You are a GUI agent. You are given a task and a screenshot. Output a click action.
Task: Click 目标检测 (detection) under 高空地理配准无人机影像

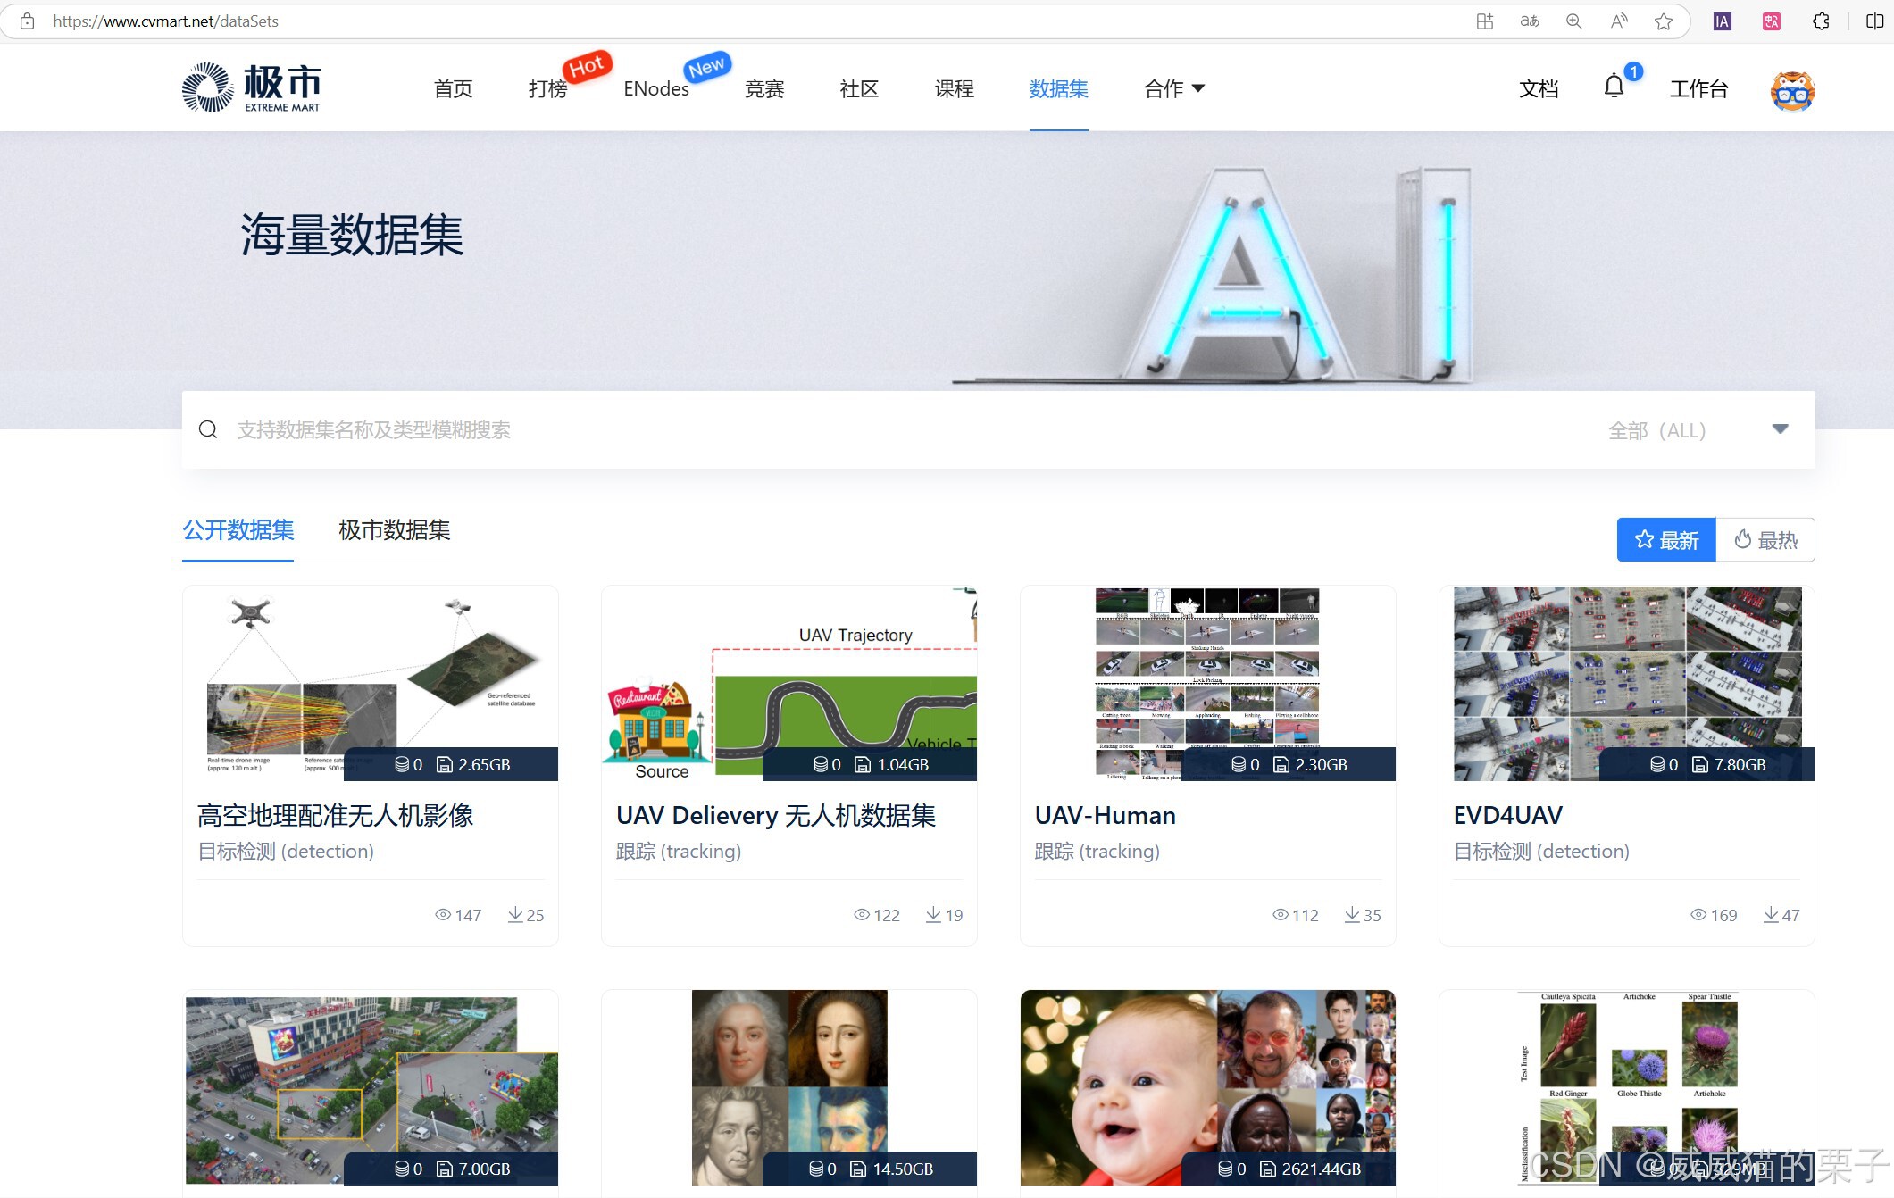pyautogui.click(x=285, y=852)
